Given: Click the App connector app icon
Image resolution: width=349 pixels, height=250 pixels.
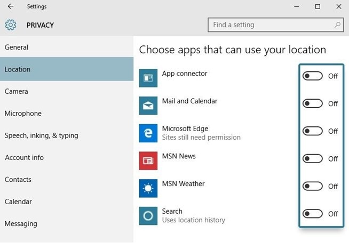Looking at the screenshot, I should tap(148, 78).
